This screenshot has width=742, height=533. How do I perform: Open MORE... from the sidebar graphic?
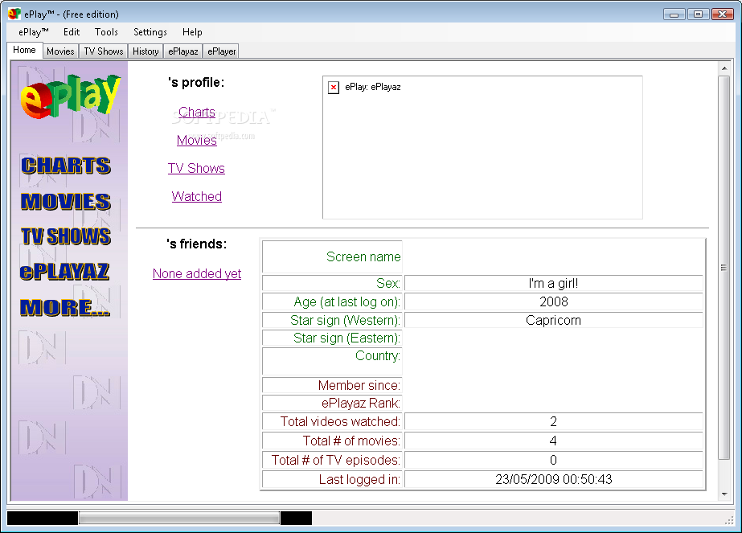point(65,308)
